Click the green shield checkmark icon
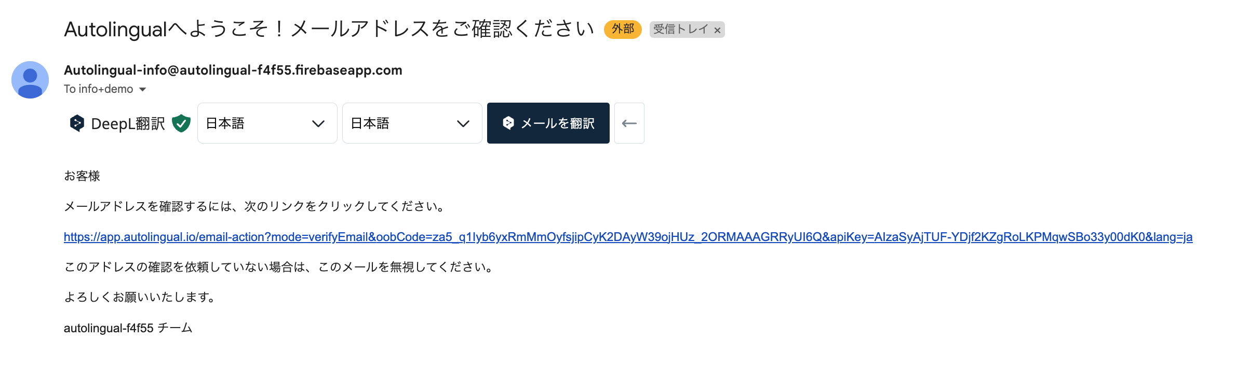This screenshot has height=367, width=1237. pos(181,123)
